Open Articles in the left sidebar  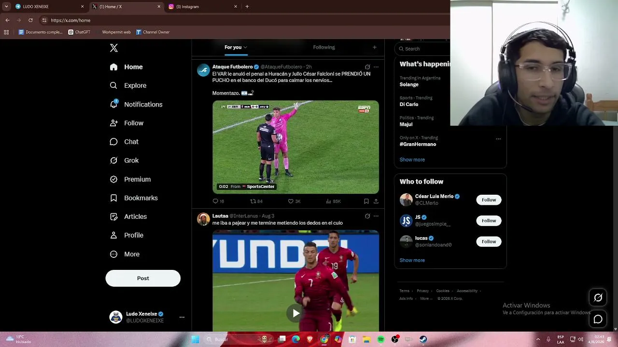click(128, 216)
